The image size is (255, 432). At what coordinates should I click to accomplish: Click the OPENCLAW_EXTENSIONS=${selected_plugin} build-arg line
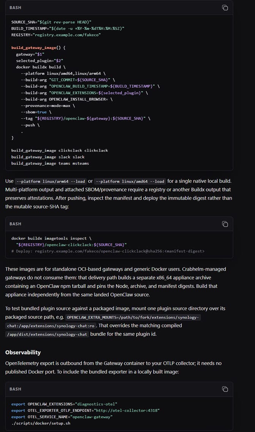click(84, 93)
